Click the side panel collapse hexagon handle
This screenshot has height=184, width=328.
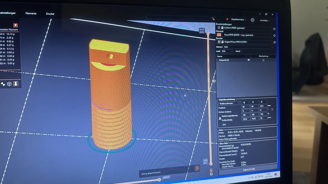[214, 81]
